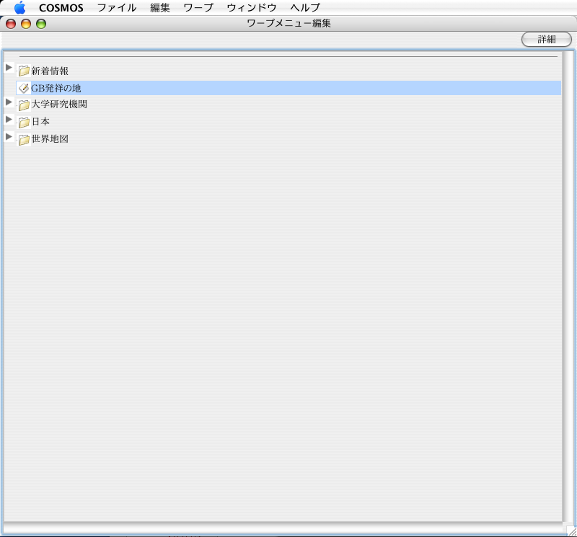
Task: Click the folder icon beside 大学研究機関
Action: (24, 105)
